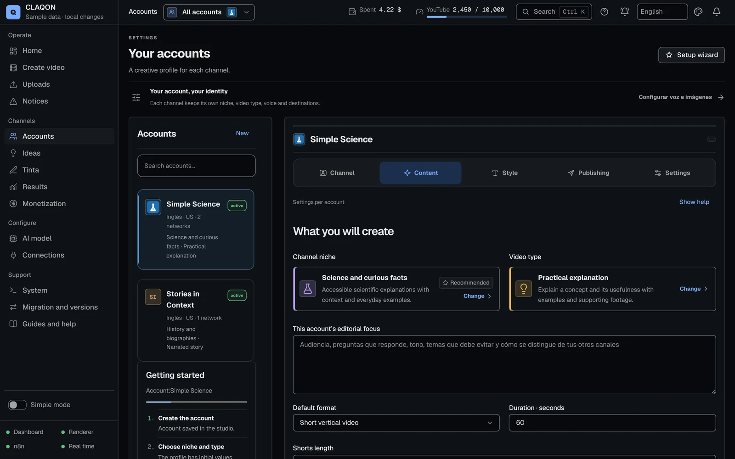The width and height of the screenshot is (735, 459).
Task: Open Guides and help
Action: 59,324
